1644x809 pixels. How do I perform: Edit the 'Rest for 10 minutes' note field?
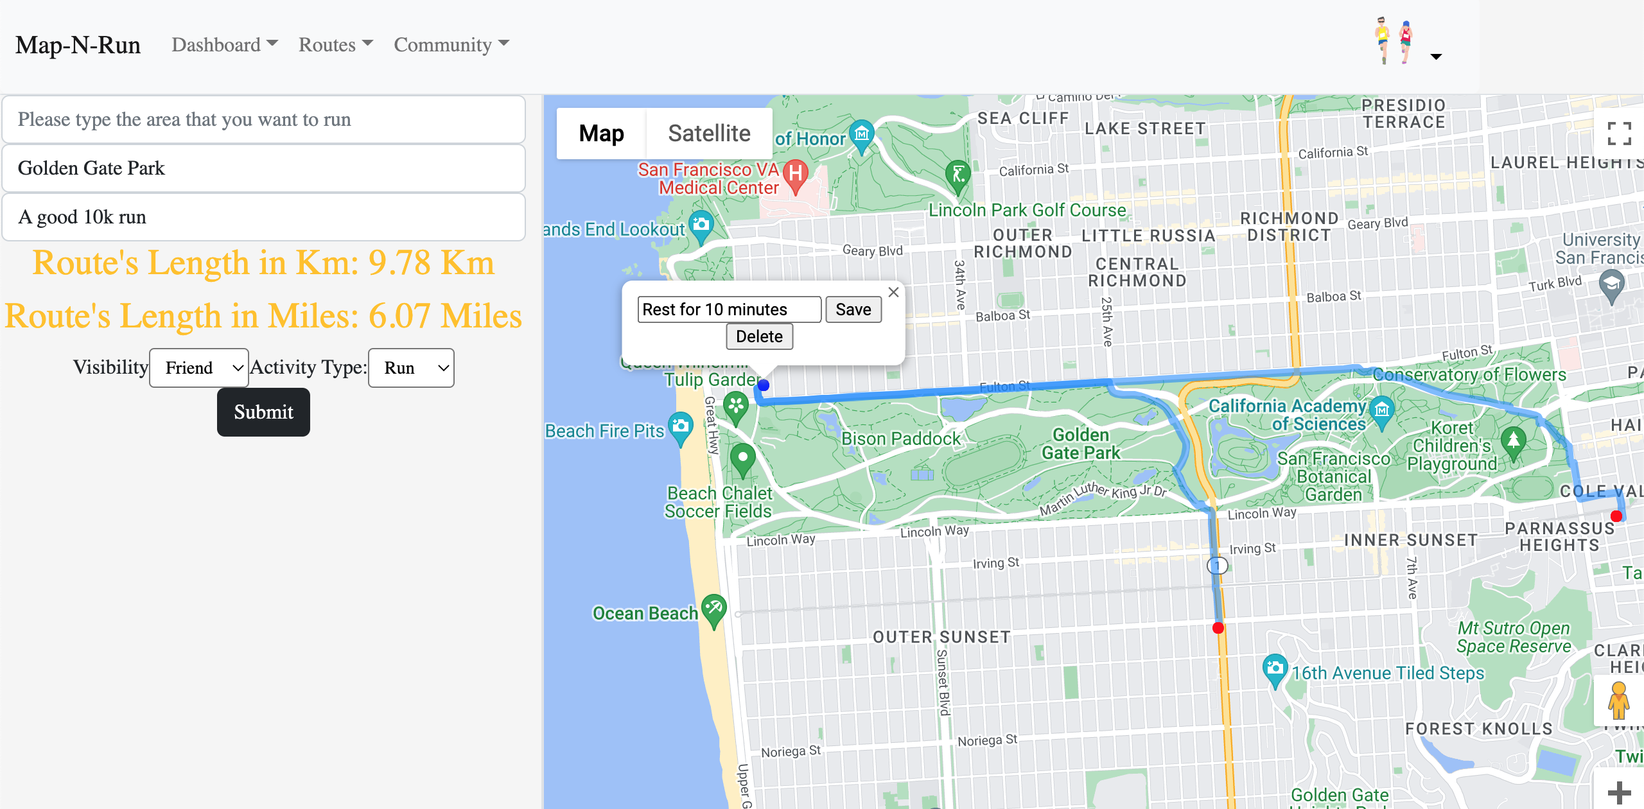[x=730, y=309]
